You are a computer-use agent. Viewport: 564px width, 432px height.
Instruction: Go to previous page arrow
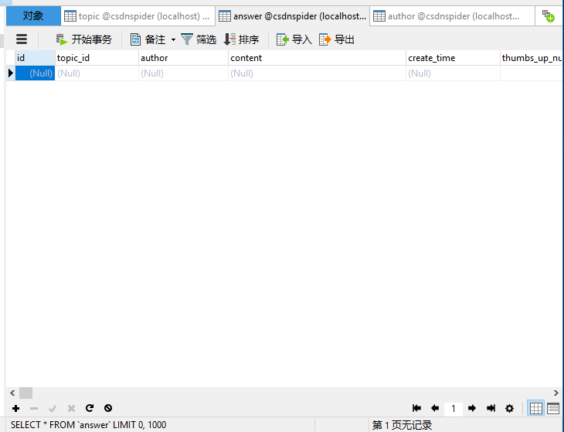(x=435, y=408)
